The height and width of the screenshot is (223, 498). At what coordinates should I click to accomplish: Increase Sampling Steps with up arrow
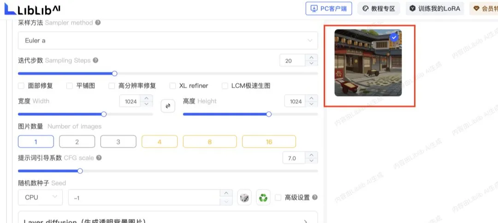311,57
